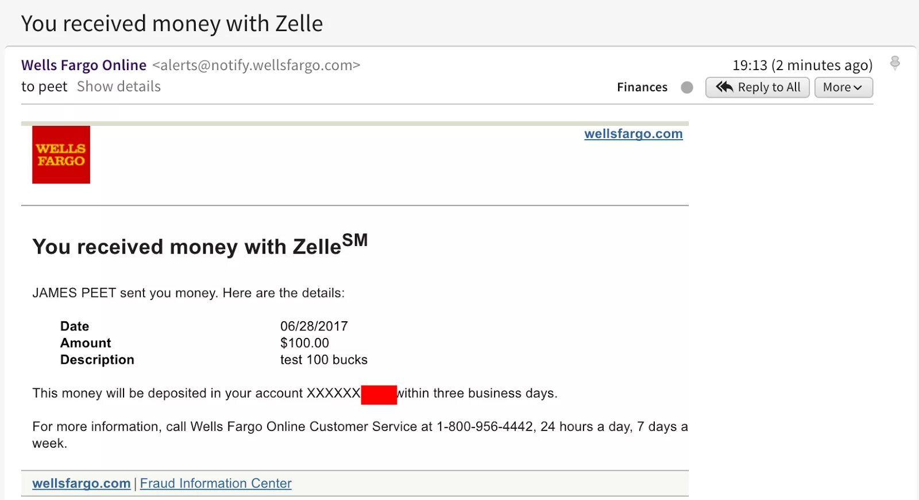919x500 pixels.
Task: Click the gray Finances label dot
Action: [687, 87]
